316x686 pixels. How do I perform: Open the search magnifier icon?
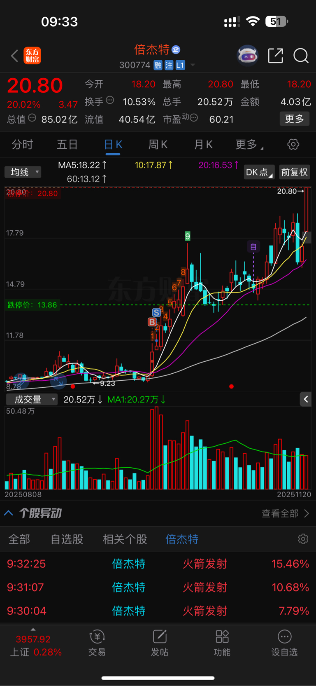301,56
